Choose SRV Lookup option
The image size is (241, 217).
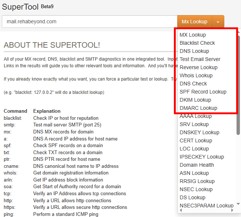point(194,124)
